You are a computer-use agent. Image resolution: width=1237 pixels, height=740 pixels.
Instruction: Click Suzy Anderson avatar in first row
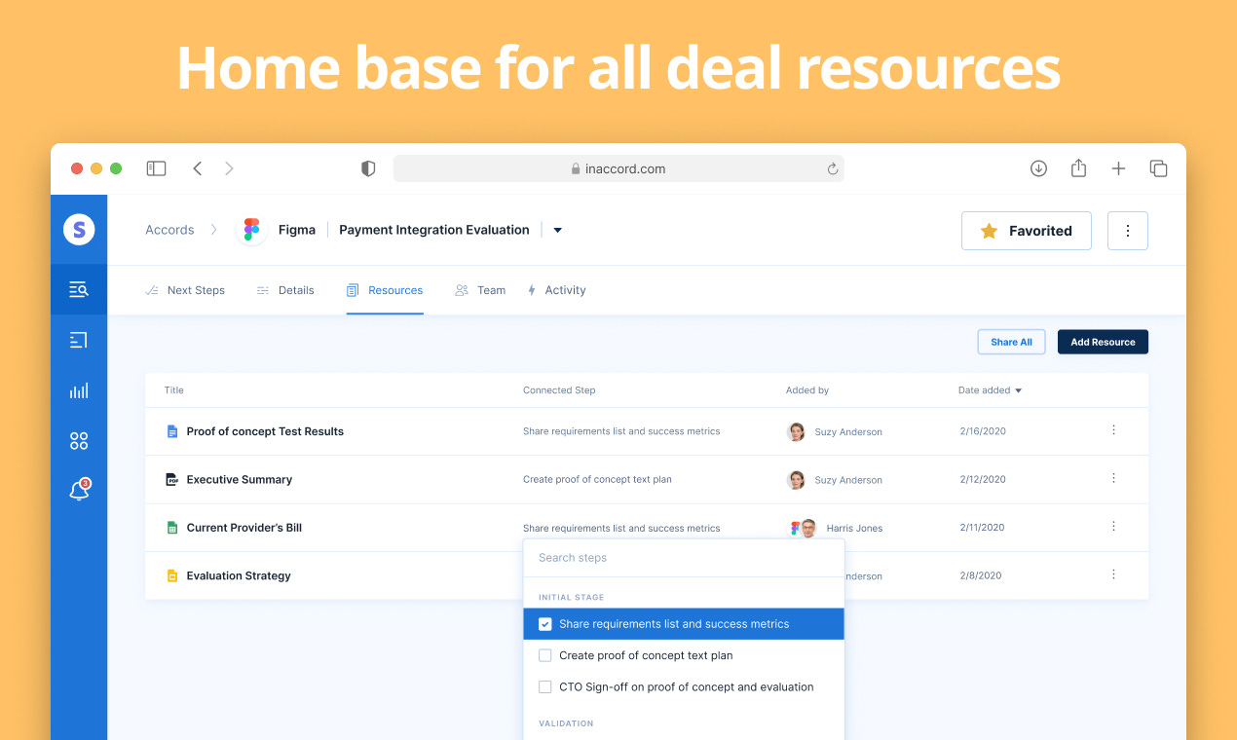pos(796,431)
